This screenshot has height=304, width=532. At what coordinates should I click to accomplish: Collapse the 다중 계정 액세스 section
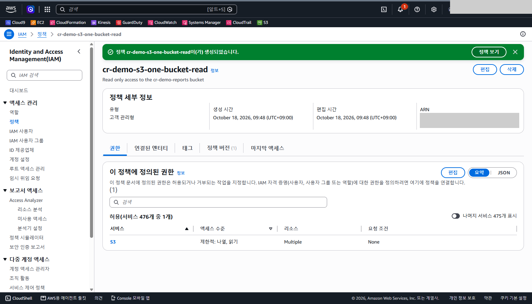point(5,259)
